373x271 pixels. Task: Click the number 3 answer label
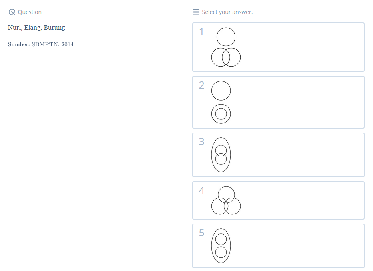tap(201, 142)
